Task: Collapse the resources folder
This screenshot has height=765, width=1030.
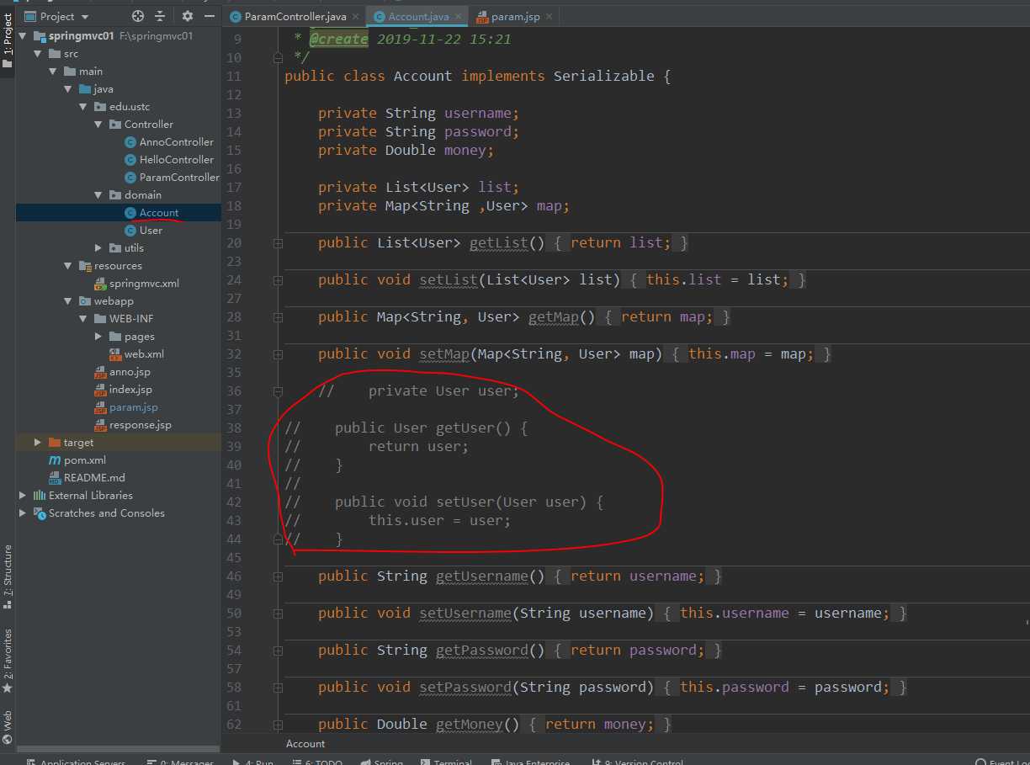Action: click(x=68, y=266)
